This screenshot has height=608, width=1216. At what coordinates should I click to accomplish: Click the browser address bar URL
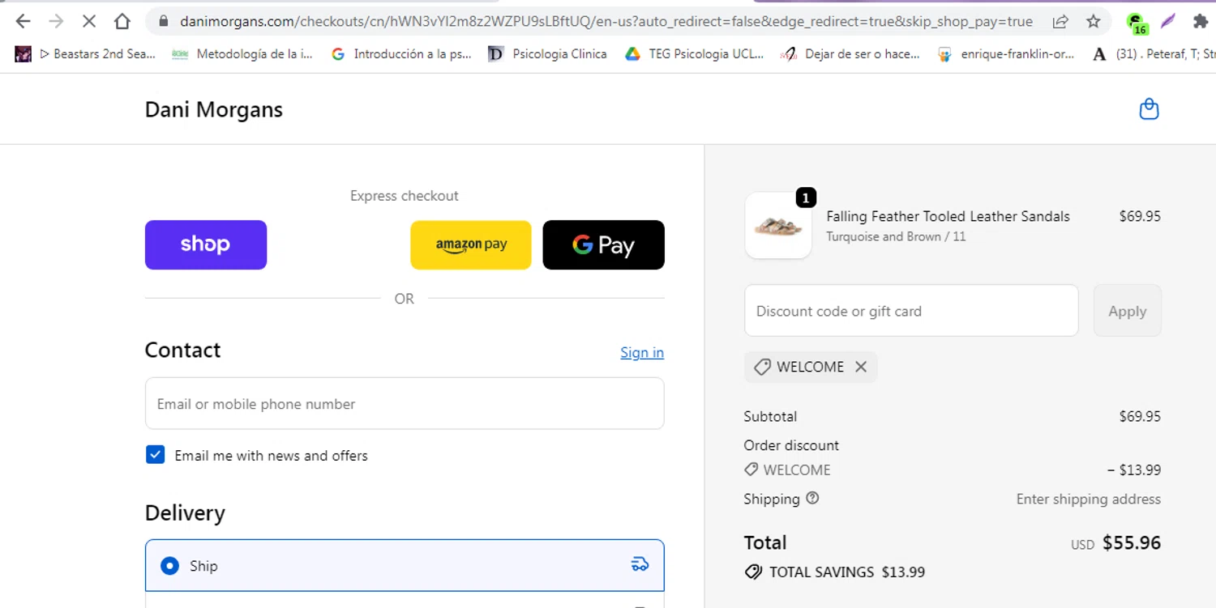coord(606,22)
